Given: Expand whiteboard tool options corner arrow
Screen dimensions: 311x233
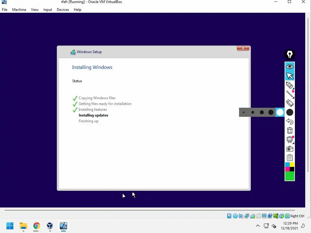Looking at the screenshot, I should coord(293,143).
